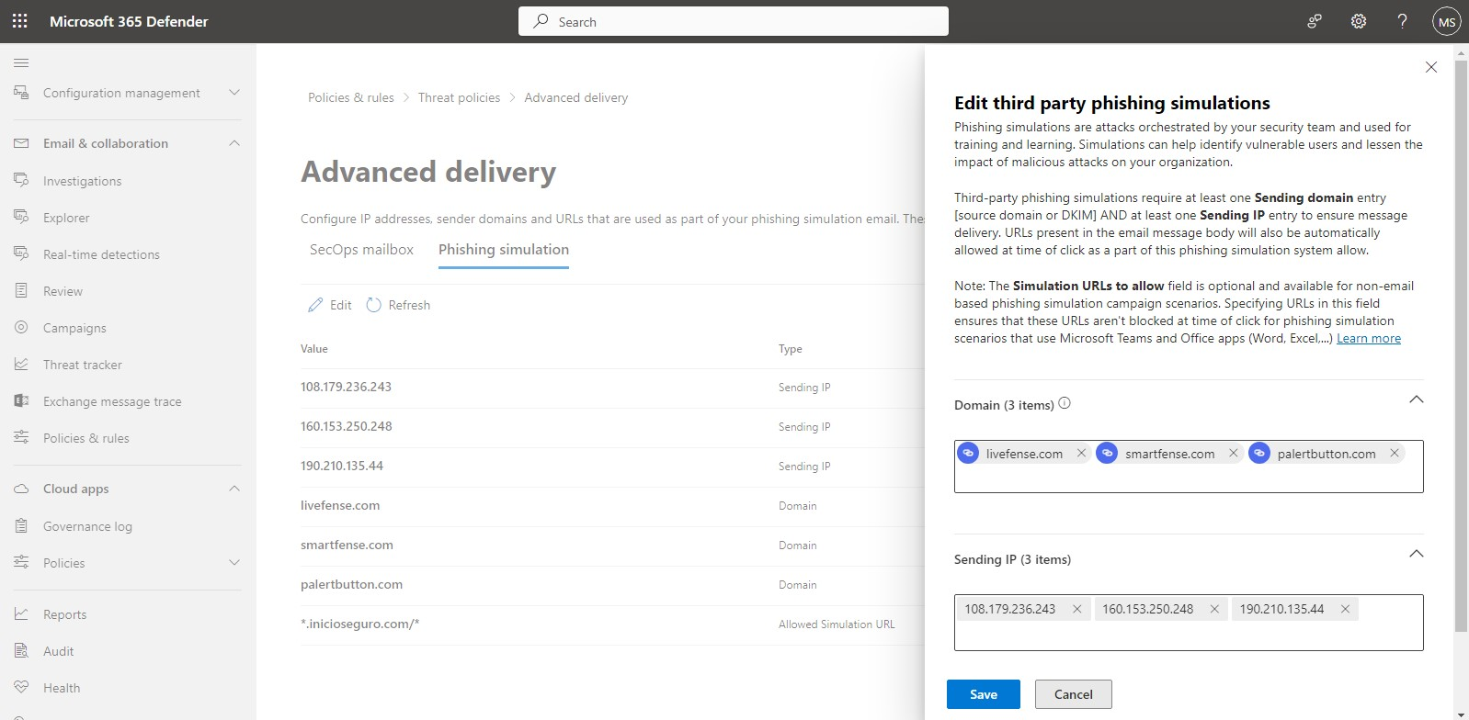
Task: Collapse the Domain section chevron
Action: 1417,399
